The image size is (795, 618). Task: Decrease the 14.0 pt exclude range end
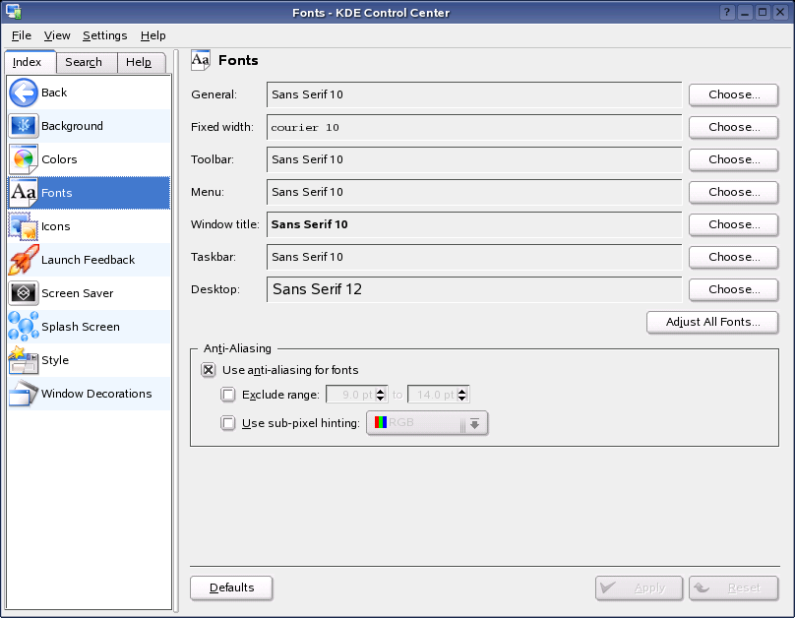pos(461,398)
